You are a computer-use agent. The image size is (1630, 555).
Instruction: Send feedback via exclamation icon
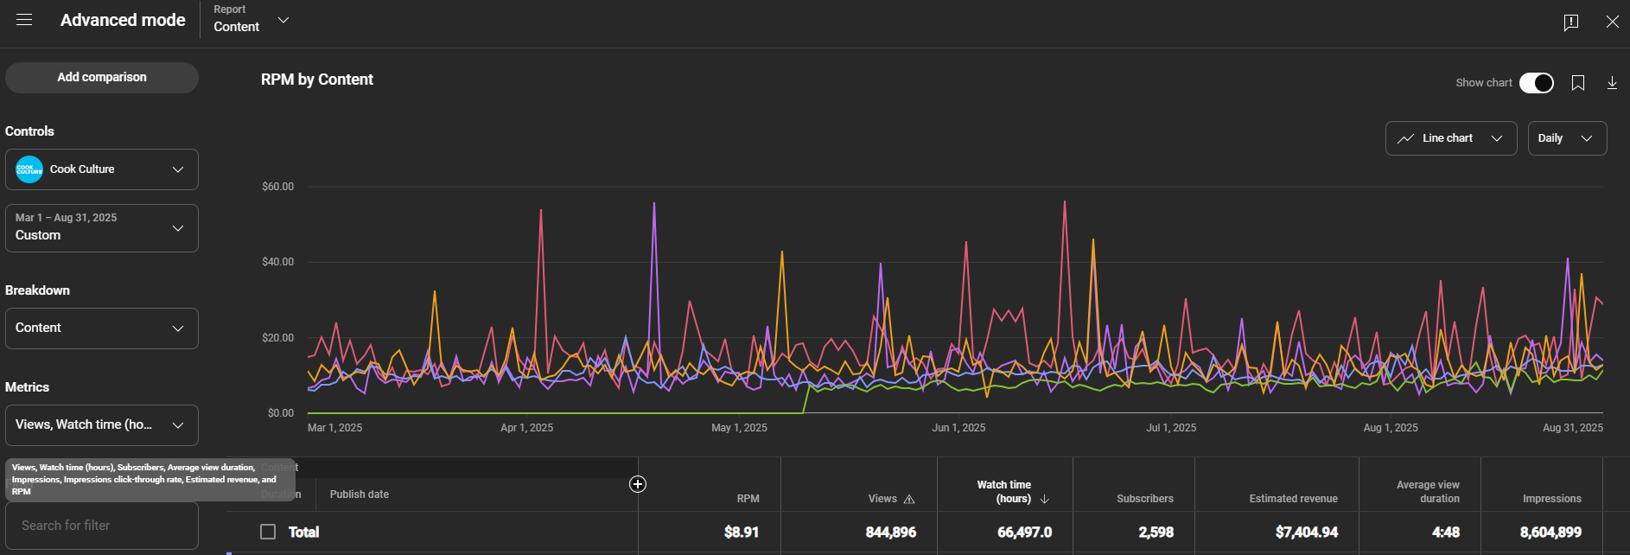click(x=1571, y=22)
